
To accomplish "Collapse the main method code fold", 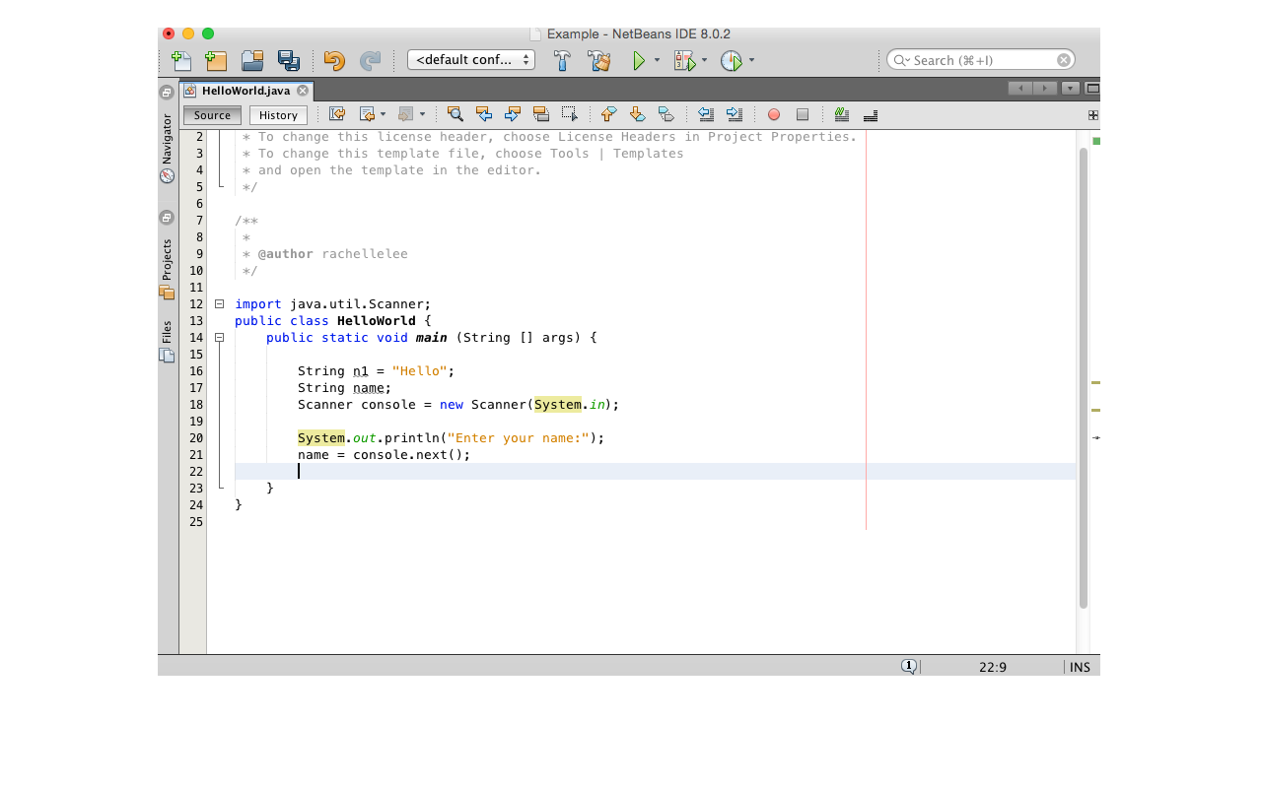I will [219, 337].
